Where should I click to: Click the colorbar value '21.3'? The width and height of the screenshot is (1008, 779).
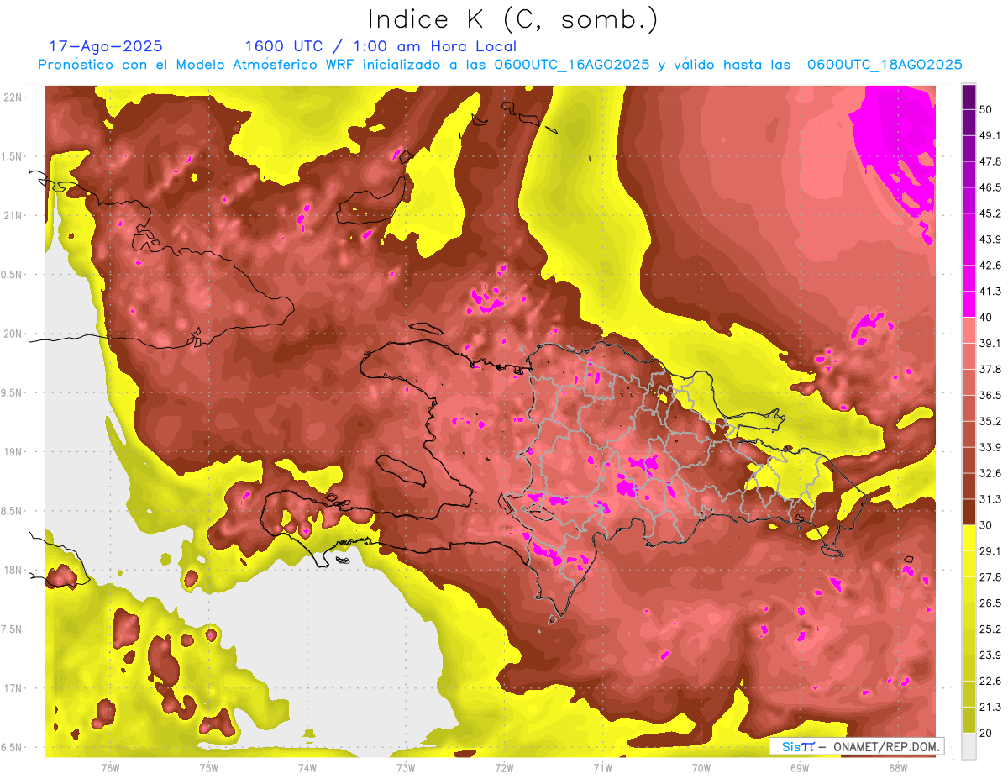tap(990, 707)
